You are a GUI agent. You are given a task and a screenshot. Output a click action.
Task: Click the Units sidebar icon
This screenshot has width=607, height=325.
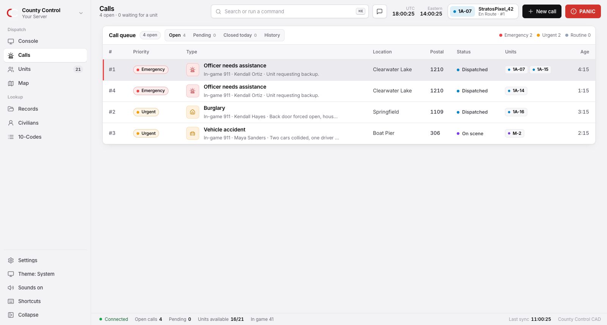click(11, 69)
